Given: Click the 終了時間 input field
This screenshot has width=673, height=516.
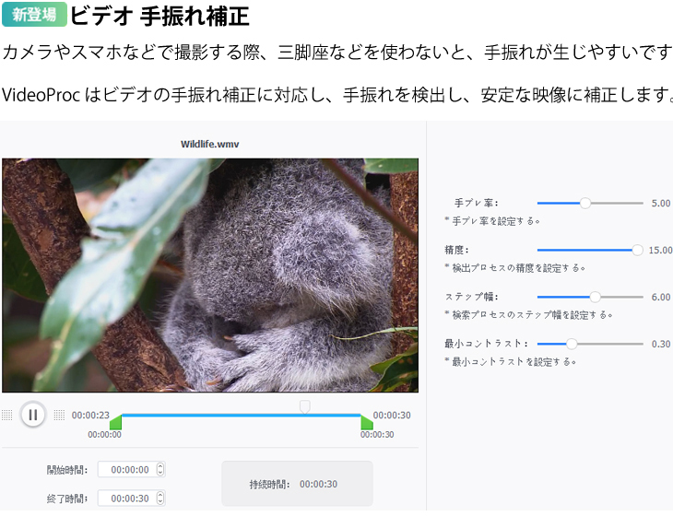Looking at the screenshot, I should pos(131,498).
